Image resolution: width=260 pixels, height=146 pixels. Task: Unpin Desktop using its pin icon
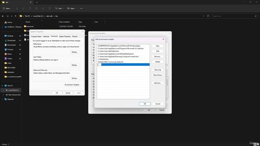[x=20, y=36]
